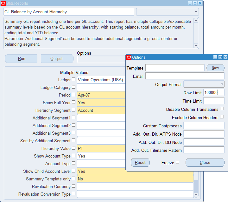Click the Custom Postprocess field
Image resolution: width=228 pixels, height=202 pixels.
coord(204,125)
